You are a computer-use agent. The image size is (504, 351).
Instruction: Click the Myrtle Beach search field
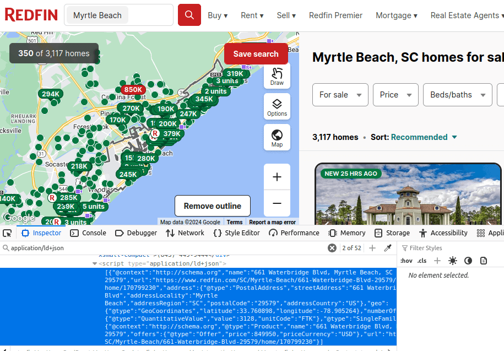118,15
